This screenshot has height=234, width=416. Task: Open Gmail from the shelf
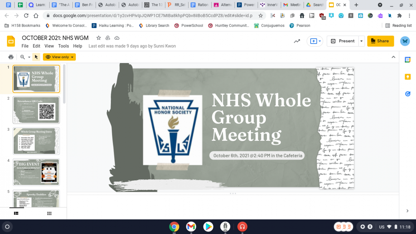[x=191, y=227]
